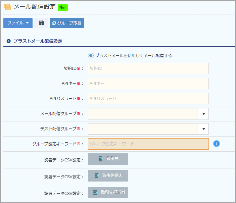Click the chevron icon before ブラストメール配信設定
The width and height of the screenshot is (236, 203).
(9, 41)
